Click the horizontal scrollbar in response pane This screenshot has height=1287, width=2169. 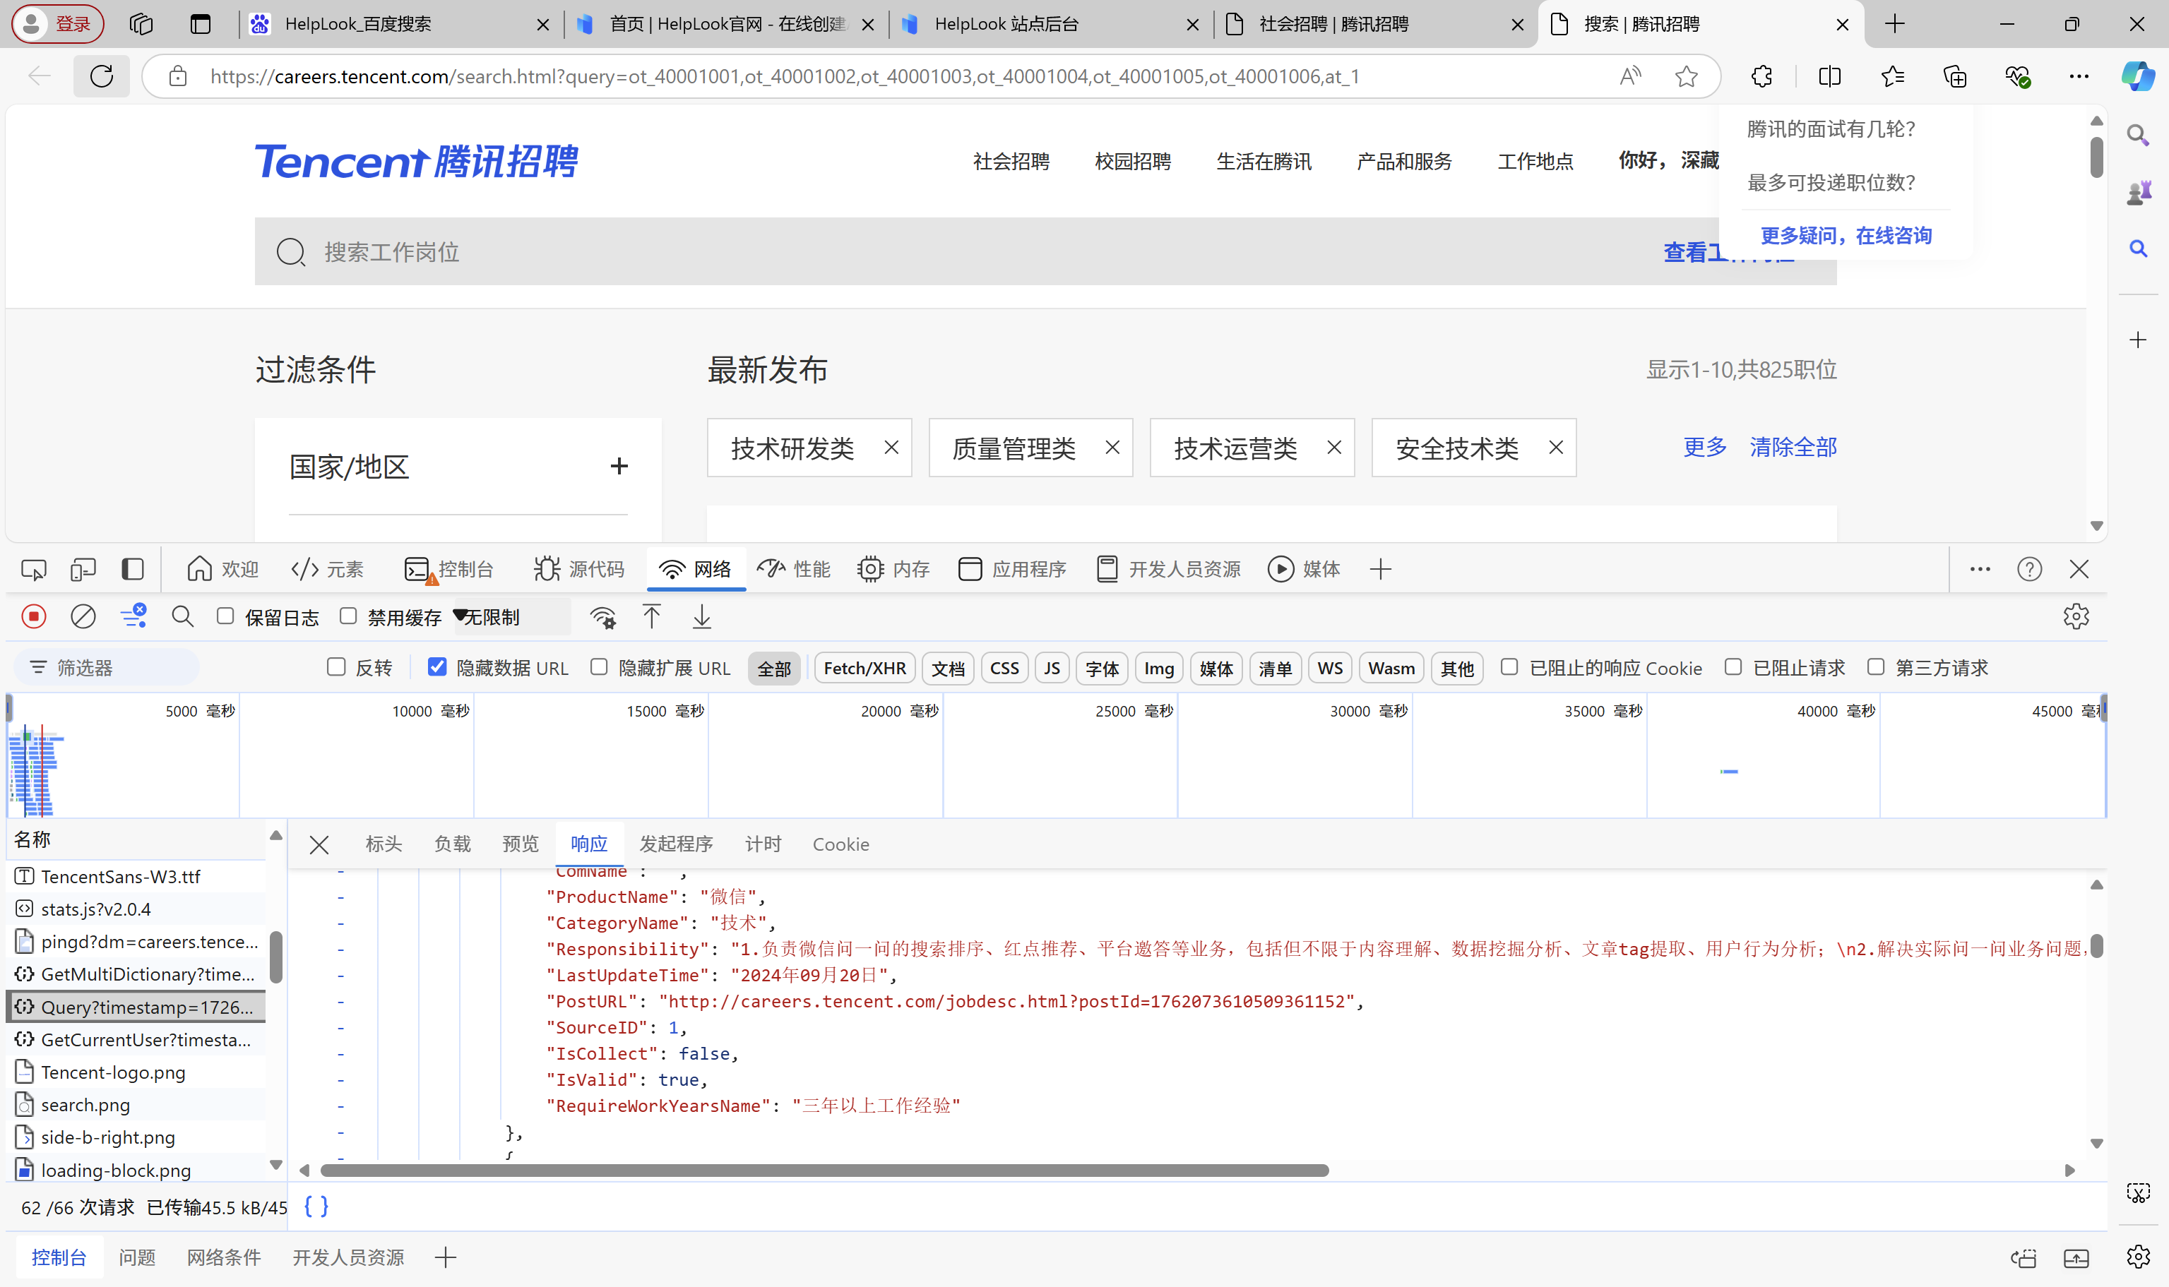(824, 1170)
